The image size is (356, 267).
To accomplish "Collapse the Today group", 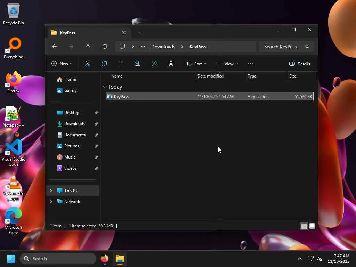I will [105, 87].
